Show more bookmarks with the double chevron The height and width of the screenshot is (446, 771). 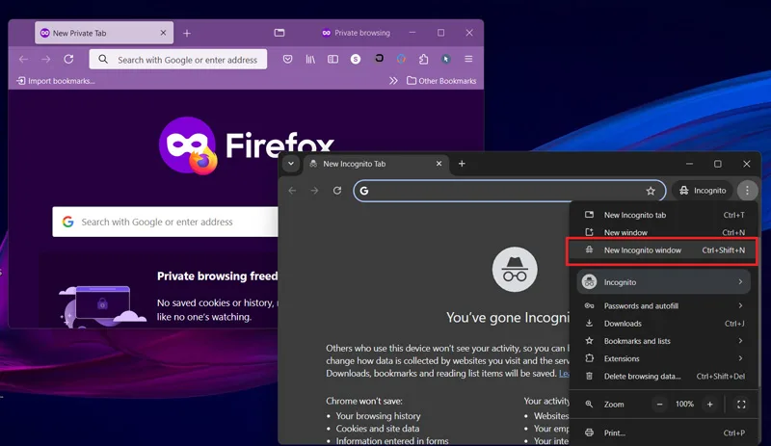(x=393, y=81)
